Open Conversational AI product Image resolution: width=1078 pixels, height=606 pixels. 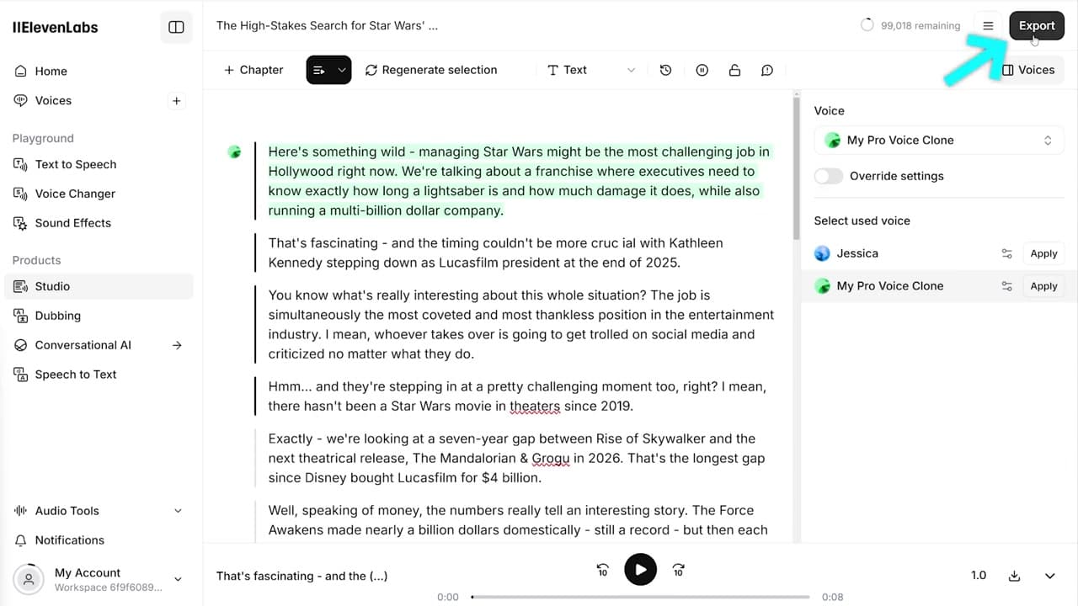point(99,345)
